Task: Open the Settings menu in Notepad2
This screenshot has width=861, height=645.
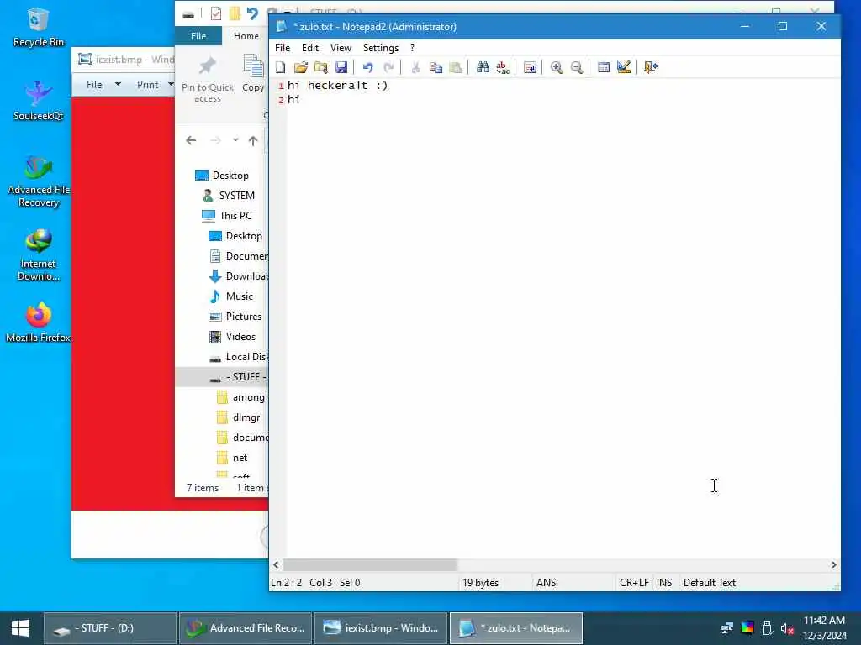Action: pyautogui.click(x=381, y=48)
